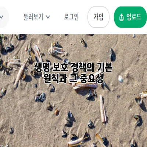Viewport: 147px width, 147px height.
Task: Click the chevron in the gray pill at left
Action: coord(1,17)
